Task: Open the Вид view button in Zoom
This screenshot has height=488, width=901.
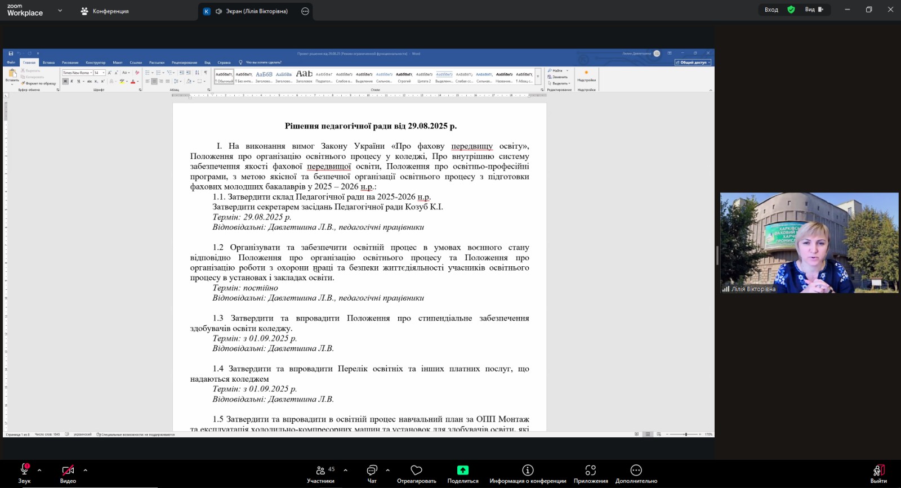Action: [814, 10]
